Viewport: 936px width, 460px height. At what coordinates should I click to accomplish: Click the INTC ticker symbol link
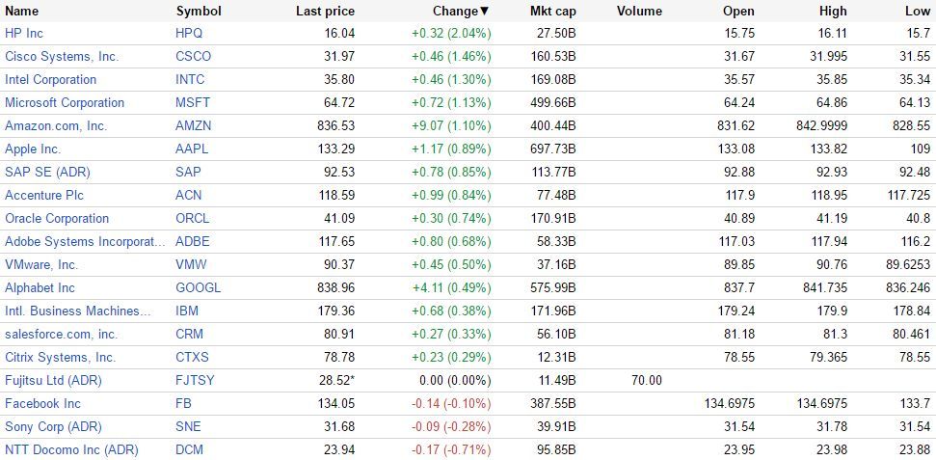tap(191, 79)
